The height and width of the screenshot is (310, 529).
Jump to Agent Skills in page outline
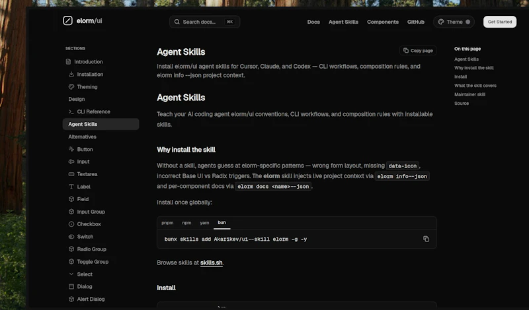point(466,59)
